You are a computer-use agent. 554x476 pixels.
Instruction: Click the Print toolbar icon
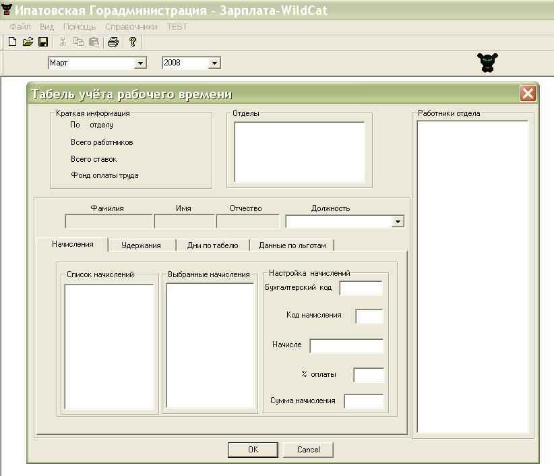pos(113,42)
